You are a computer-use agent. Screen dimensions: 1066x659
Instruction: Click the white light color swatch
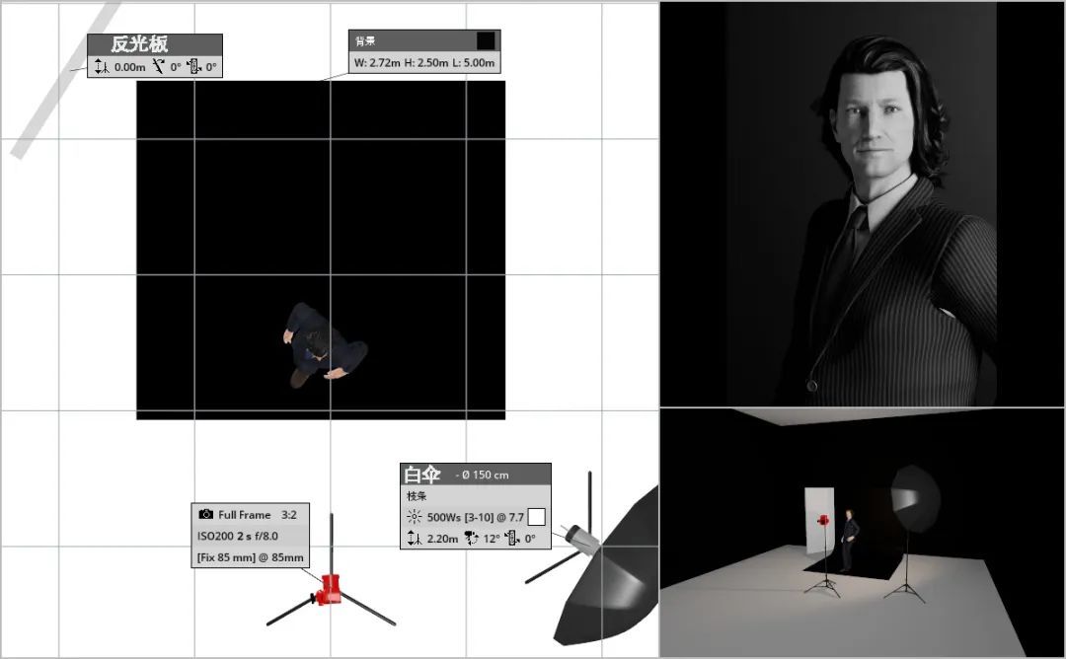536,517
